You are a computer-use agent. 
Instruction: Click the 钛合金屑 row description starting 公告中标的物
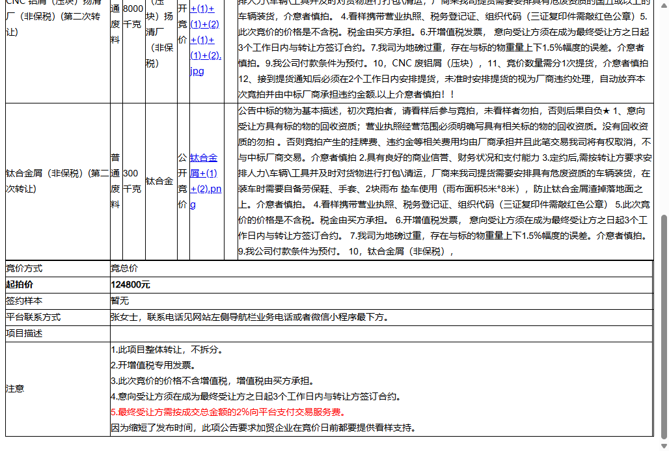click(x=445, y=182)
